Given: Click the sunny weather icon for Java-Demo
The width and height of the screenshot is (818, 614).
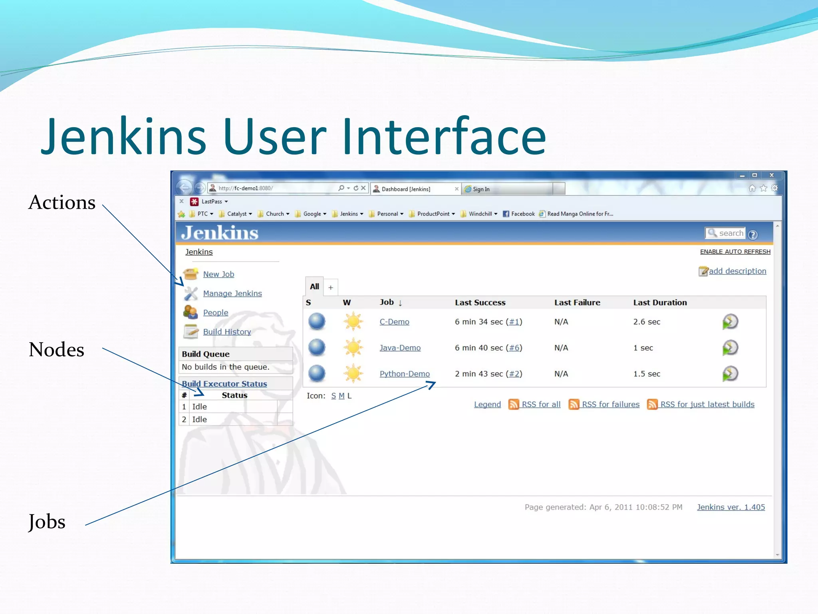Looking at the screenshot, I should 353,347.
